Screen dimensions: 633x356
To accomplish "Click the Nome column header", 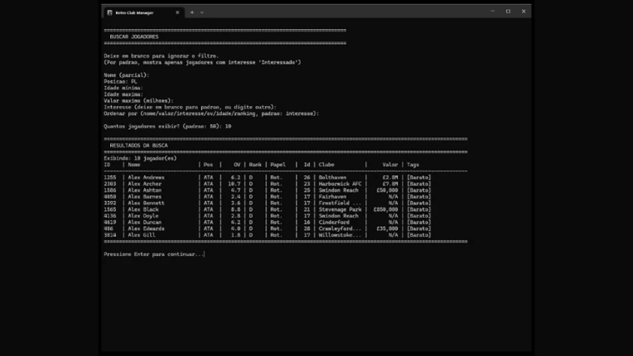I will click(x=134, y=165).
